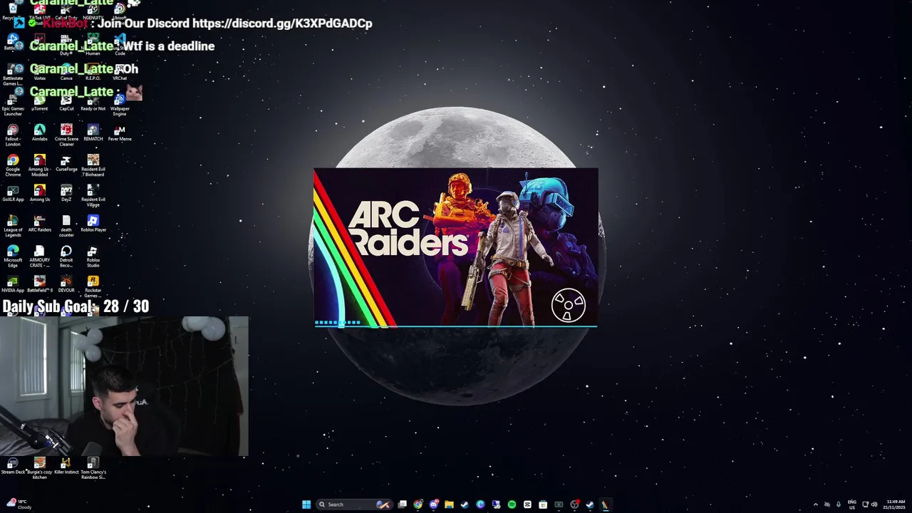Select the Killer Instinct desktop icon
912x513 pixels.
click(x=66, y=466)
